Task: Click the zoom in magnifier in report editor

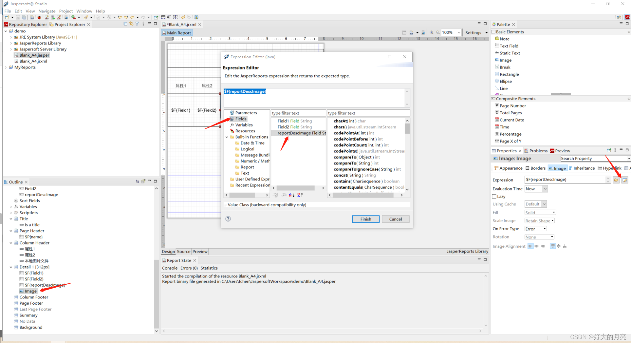Action: point(432,32)
